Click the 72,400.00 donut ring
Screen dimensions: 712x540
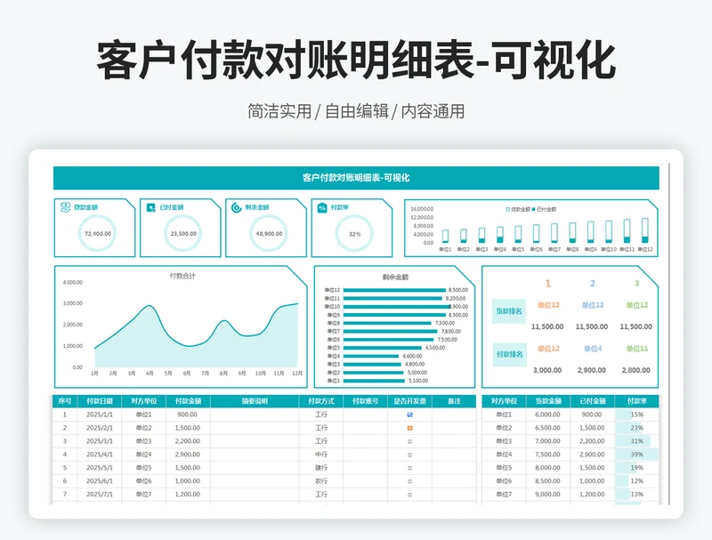click(98, 234)
